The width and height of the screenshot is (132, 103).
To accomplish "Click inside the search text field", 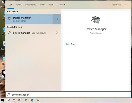I will (68, 95).
